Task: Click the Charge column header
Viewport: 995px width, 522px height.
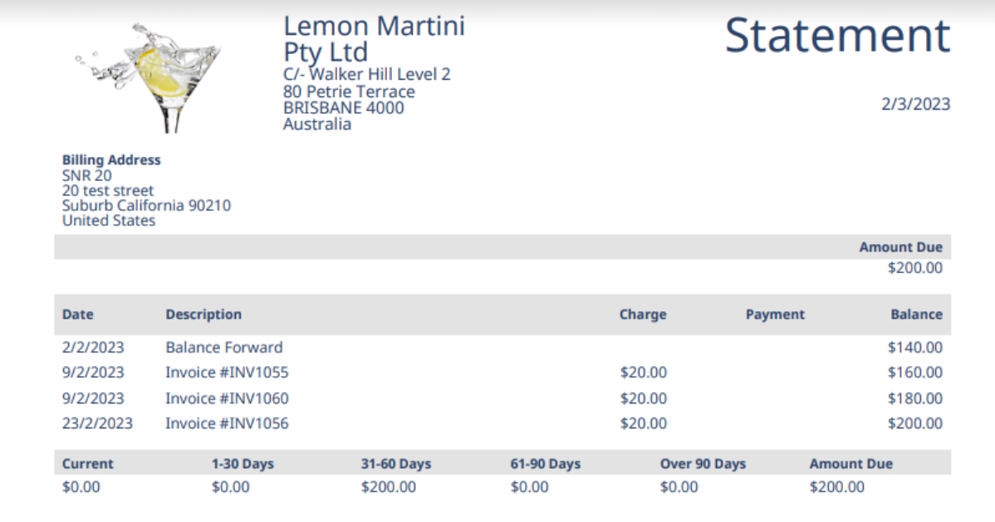Action: pyautogui.click(x=643, y=315)
